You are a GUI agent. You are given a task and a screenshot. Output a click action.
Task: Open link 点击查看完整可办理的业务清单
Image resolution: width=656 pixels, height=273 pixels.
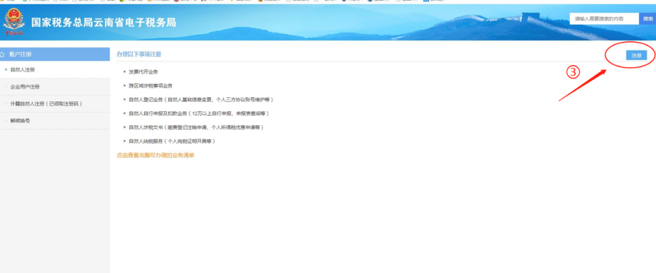[155, 155]
